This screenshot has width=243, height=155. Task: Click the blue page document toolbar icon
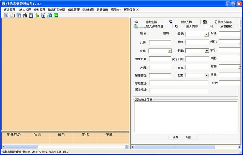coord(43,15)
